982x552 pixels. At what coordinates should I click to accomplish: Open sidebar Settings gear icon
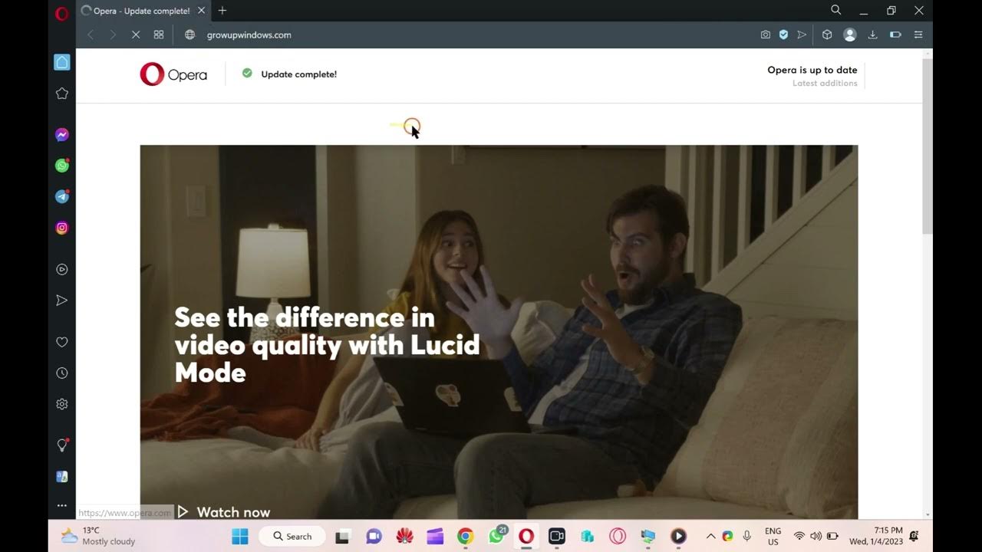[62, 404]
